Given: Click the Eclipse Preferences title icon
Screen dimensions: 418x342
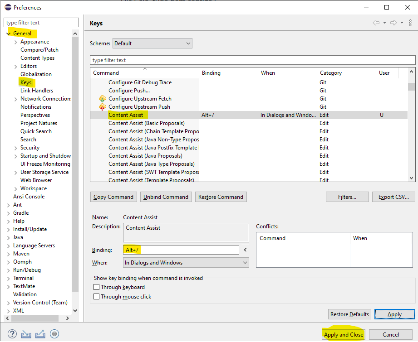Looking at the screenshot, I should click(8, 7).
